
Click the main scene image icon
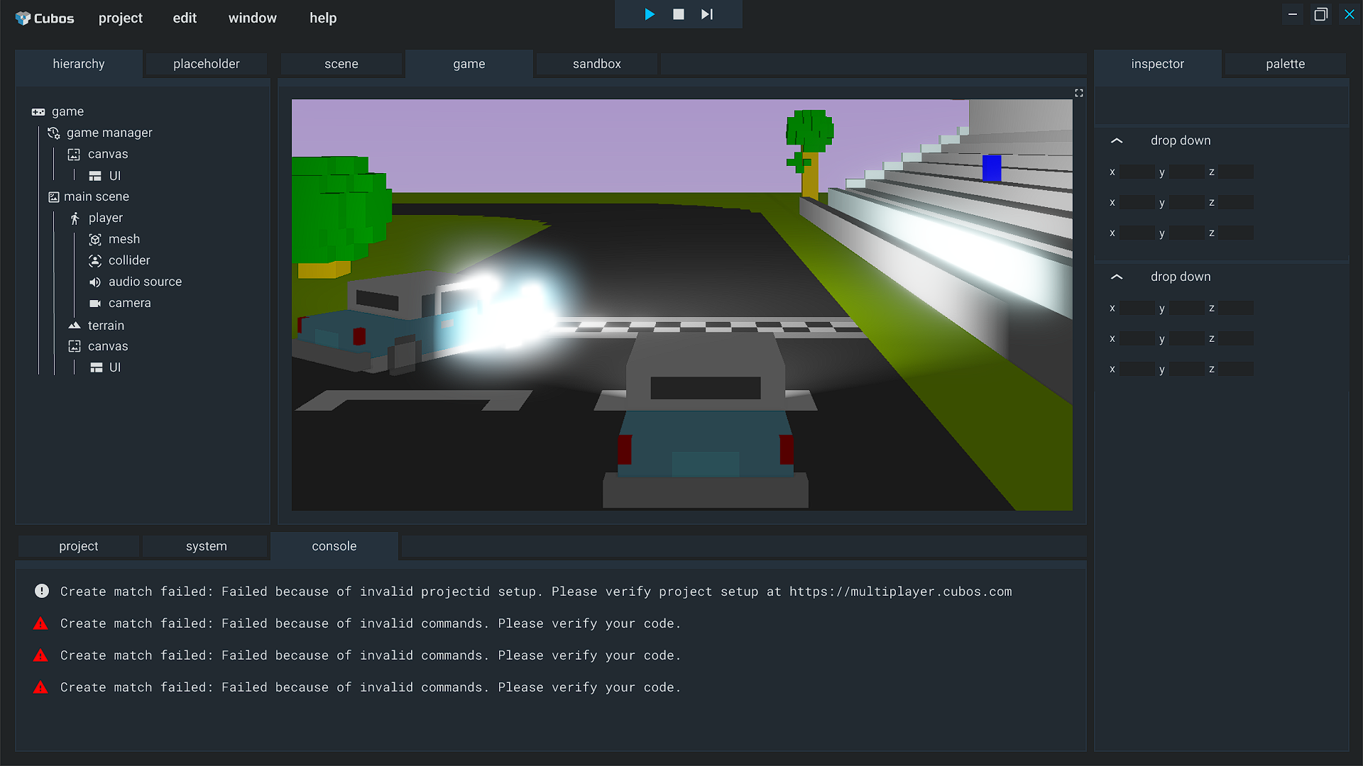click(54, 196)
